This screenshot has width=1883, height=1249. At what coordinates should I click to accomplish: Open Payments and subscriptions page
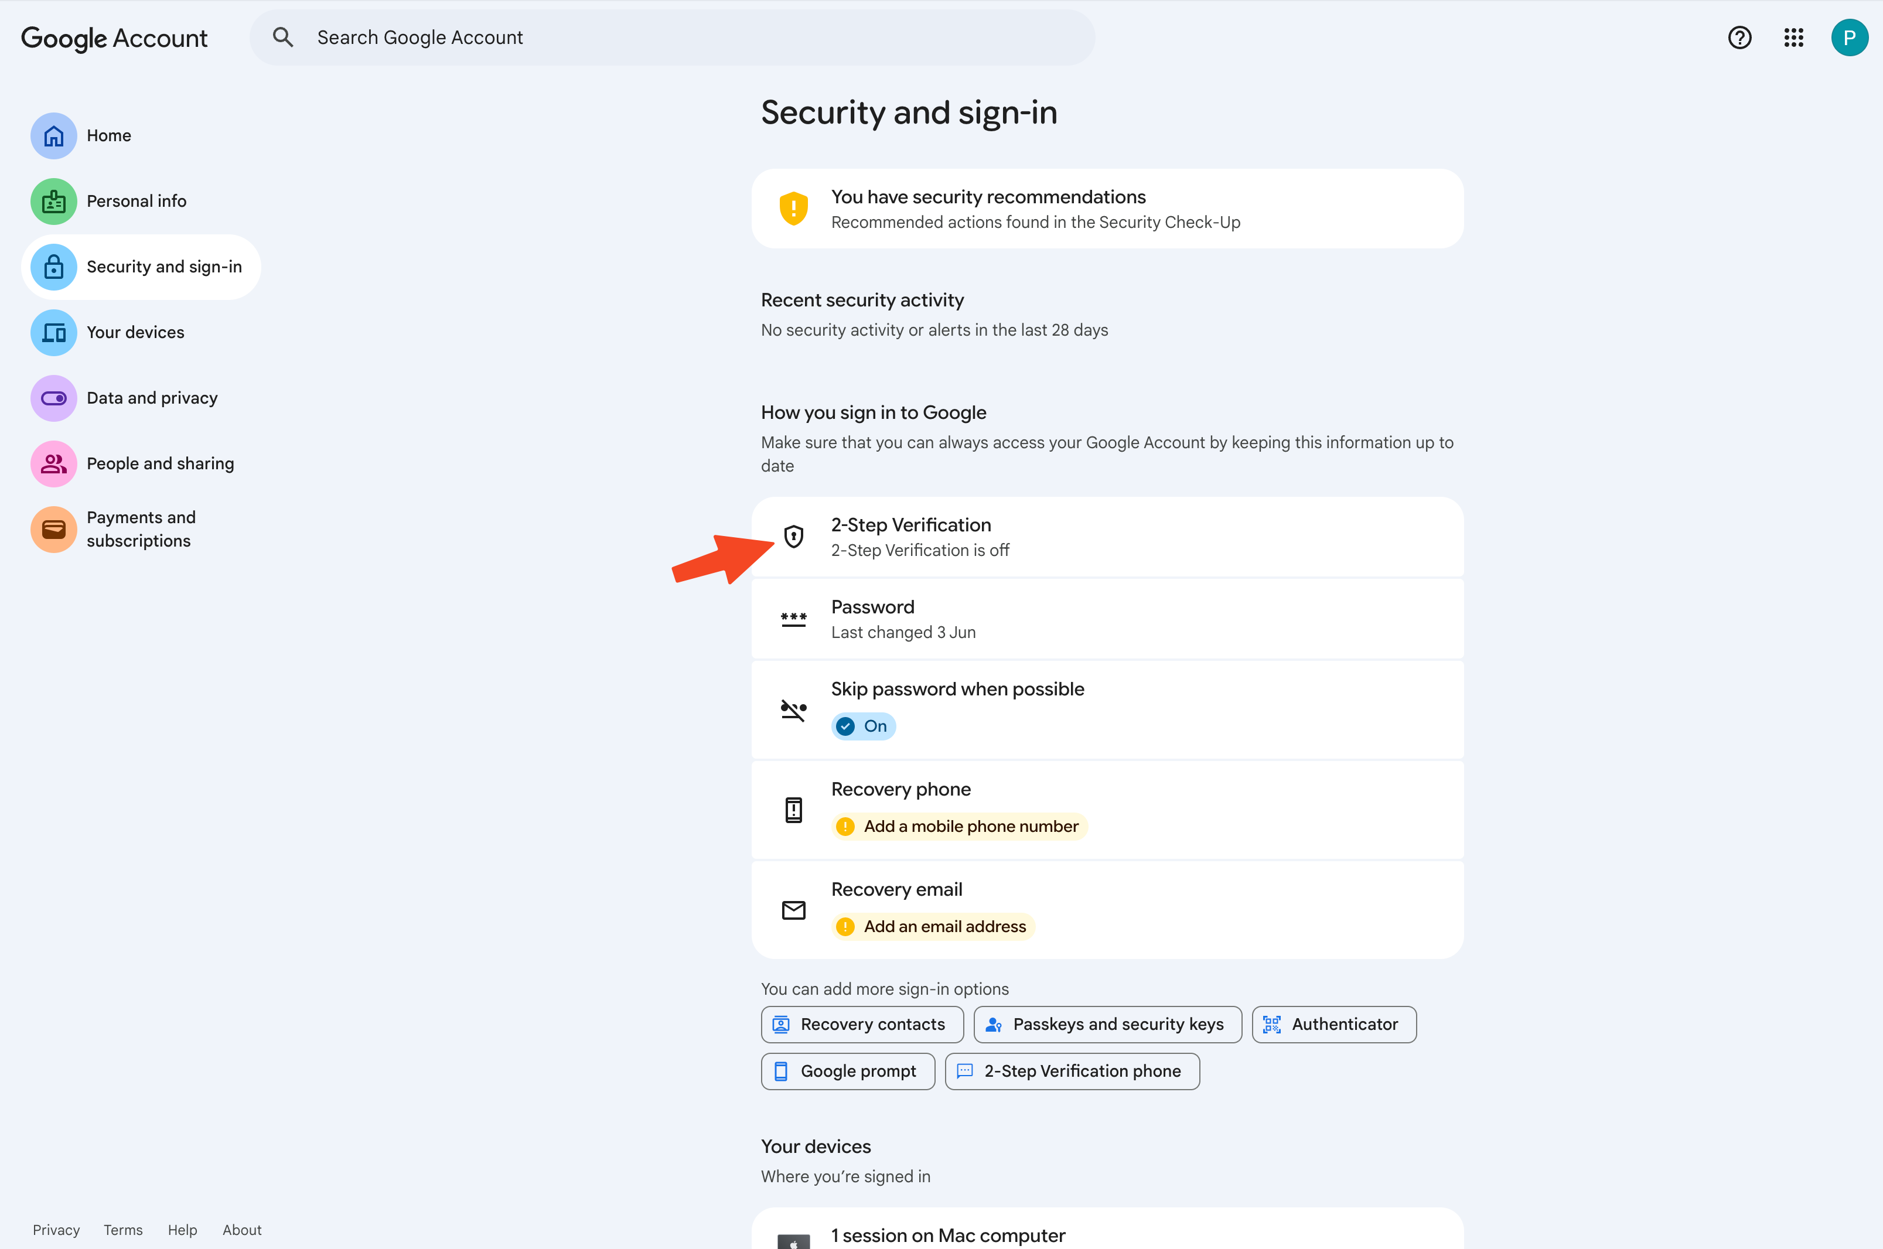pos(140,529)
